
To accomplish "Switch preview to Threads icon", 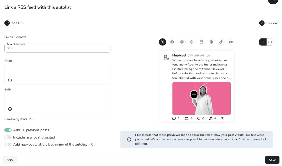I will [192, 42].
